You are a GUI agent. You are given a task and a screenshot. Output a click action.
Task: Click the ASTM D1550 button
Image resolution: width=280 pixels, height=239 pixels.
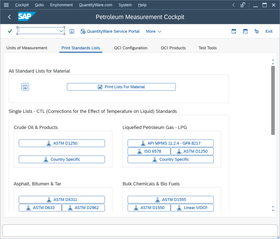pyautogui.click(x=149, y=208)
